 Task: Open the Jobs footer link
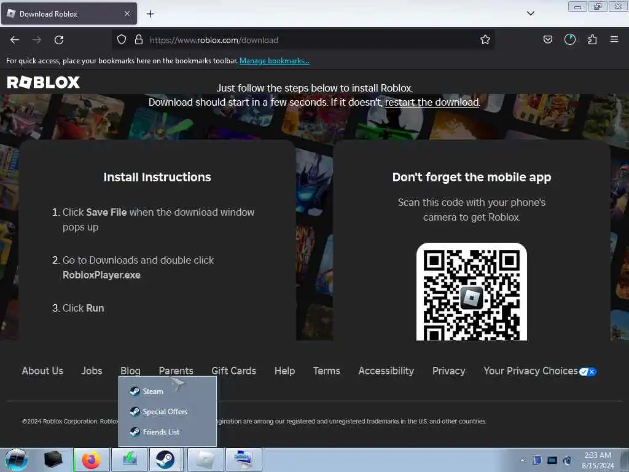point(92,371)
